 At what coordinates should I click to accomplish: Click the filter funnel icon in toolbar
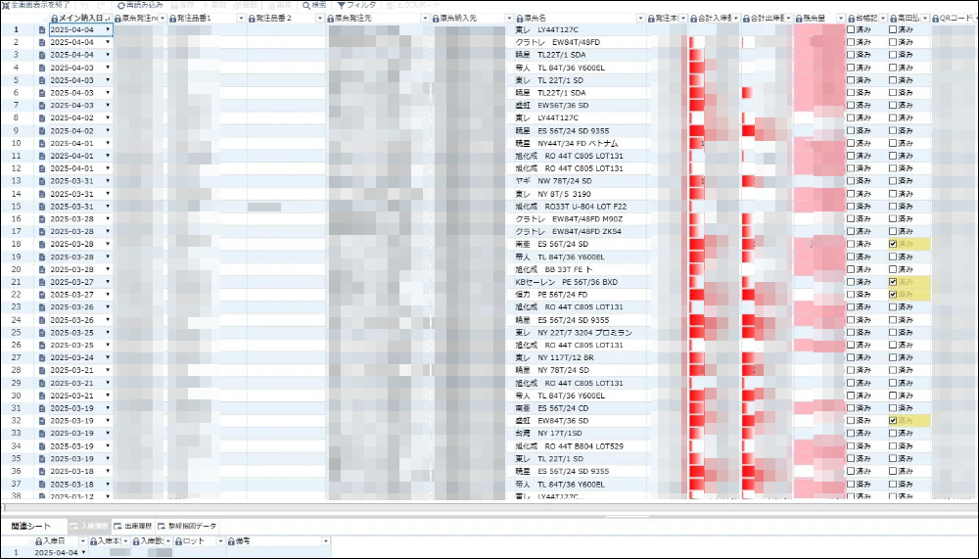342,5
